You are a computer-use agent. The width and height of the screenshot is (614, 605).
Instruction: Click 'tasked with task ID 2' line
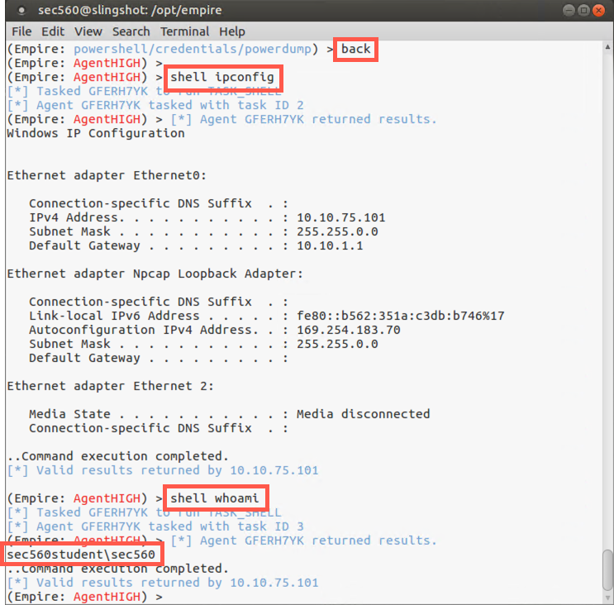[x=155, y=105]
